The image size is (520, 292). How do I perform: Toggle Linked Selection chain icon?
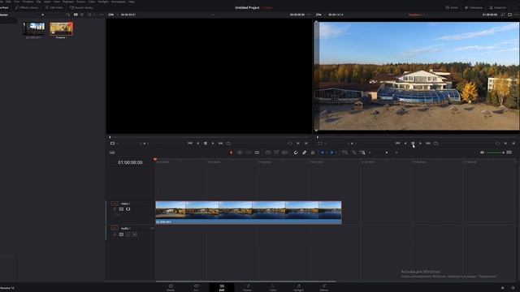[x=304, y=152]
